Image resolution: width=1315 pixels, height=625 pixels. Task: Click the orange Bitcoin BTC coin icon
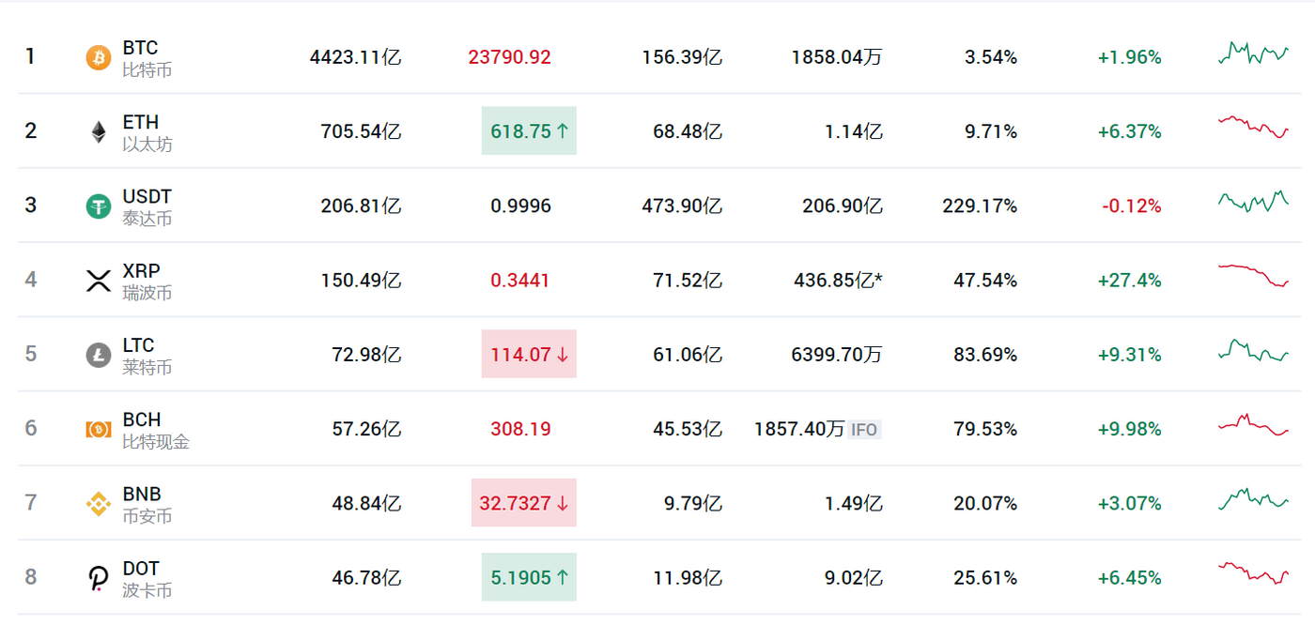pyautogui.click(x=99, y=57)
